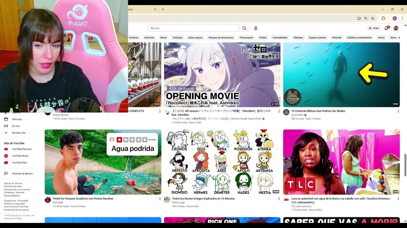Image resolution: width=407 pixels, height=228 pixels.
Task: Click the Mini Maik channel avatar
Action: (x=48, y=200)
